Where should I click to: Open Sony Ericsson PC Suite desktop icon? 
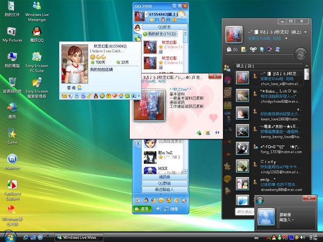(x=37, y=62)
